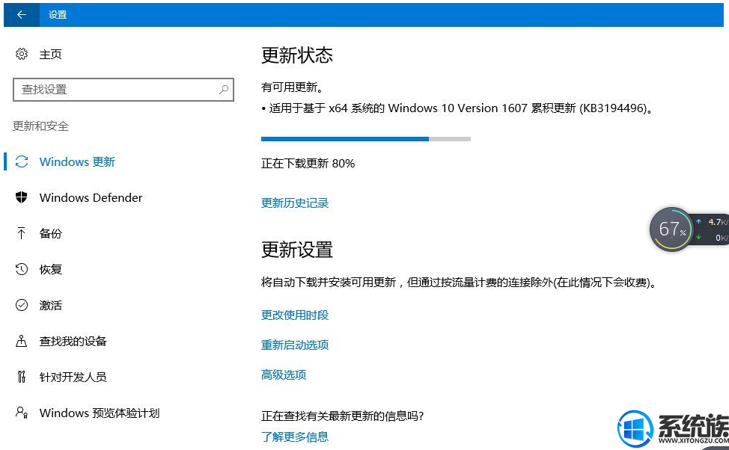Click the back arrow in the title bar

(x=22, y=15)
